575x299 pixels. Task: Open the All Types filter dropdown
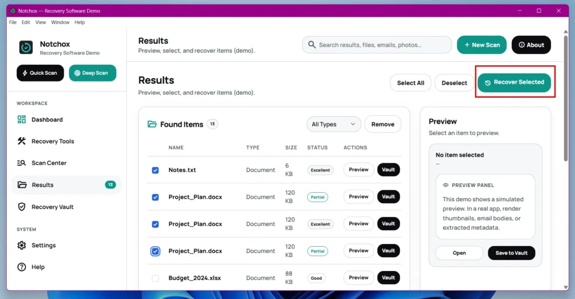click(x=334, y=124)
